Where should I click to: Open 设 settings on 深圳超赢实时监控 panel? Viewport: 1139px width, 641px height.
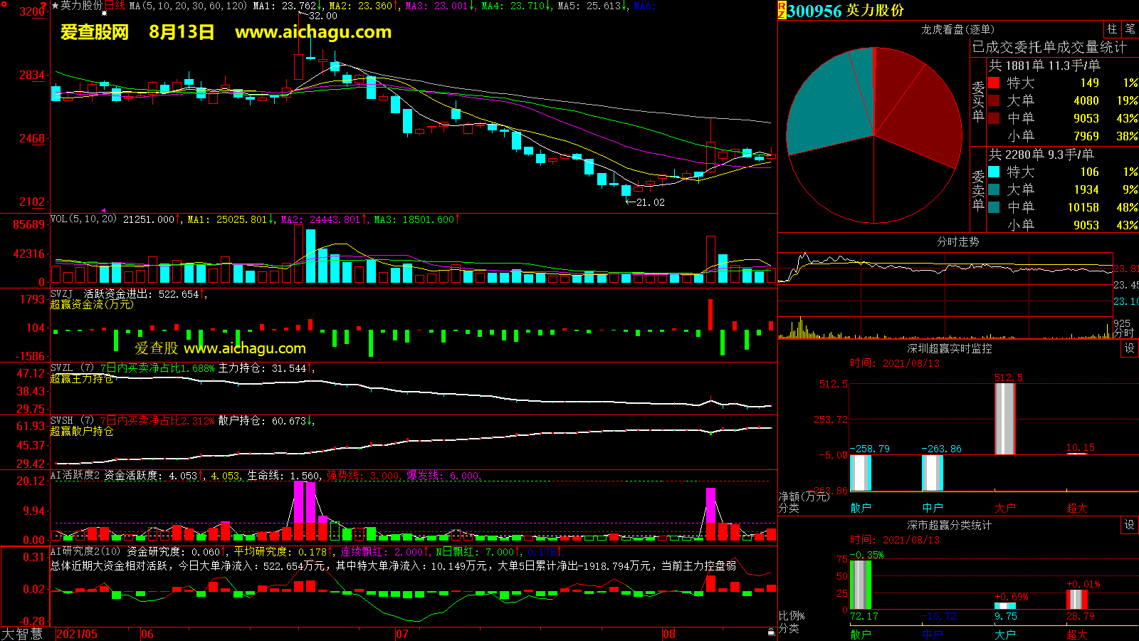(x=1129, y=348)
